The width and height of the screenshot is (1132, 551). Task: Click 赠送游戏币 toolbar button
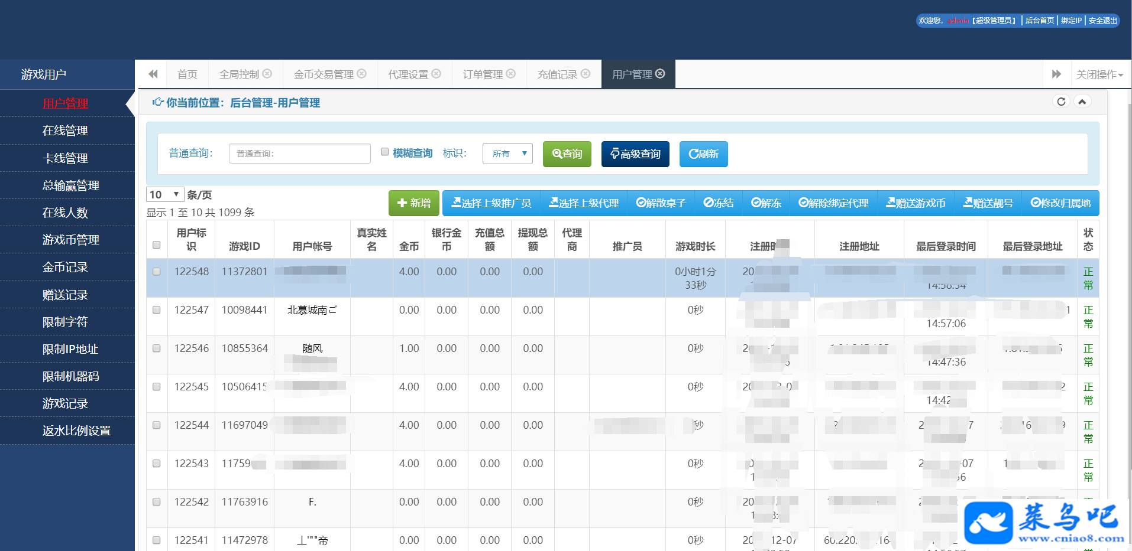916,203
